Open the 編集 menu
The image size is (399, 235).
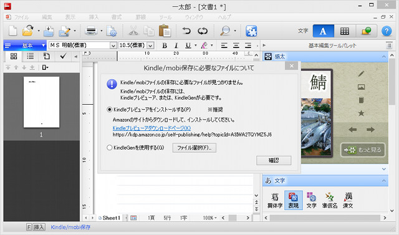click(x=47, y=17)
